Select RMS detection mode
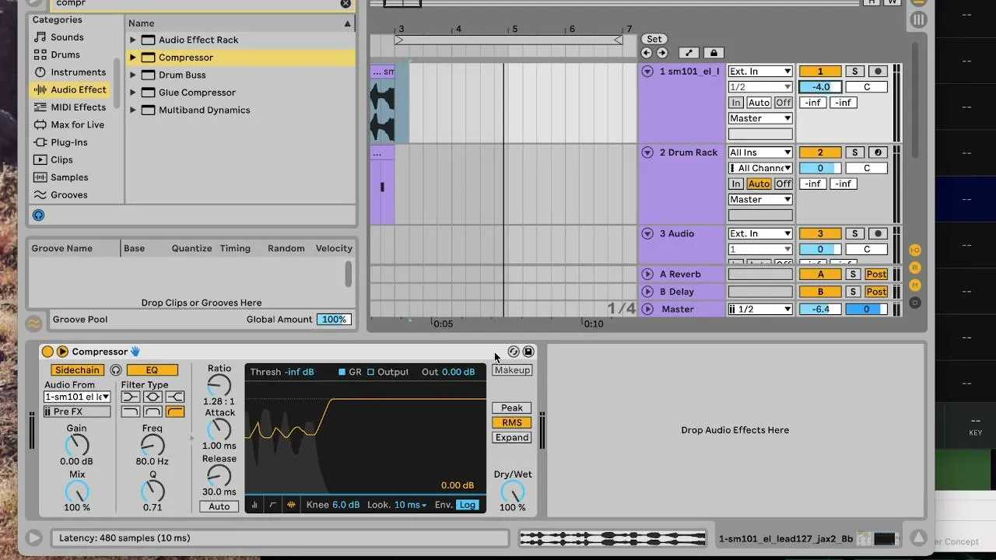The width and height of the screenshot is (996, 560). point(512,422)
